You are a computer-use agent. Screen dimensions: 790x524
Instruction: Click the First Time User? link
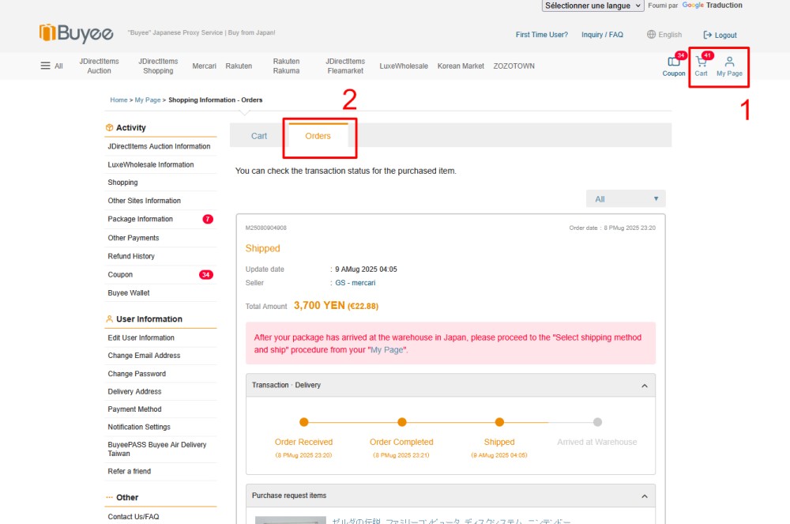542,35
